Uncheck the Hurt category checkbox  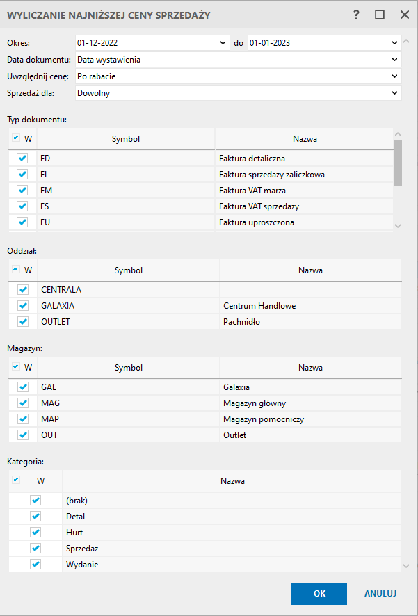[35, 532]
